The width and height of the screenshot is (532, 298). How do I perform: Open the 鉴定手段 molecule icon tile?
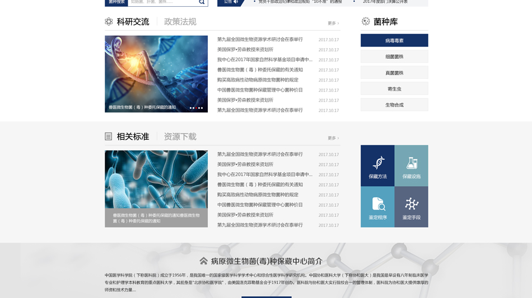tap(412, 207)
